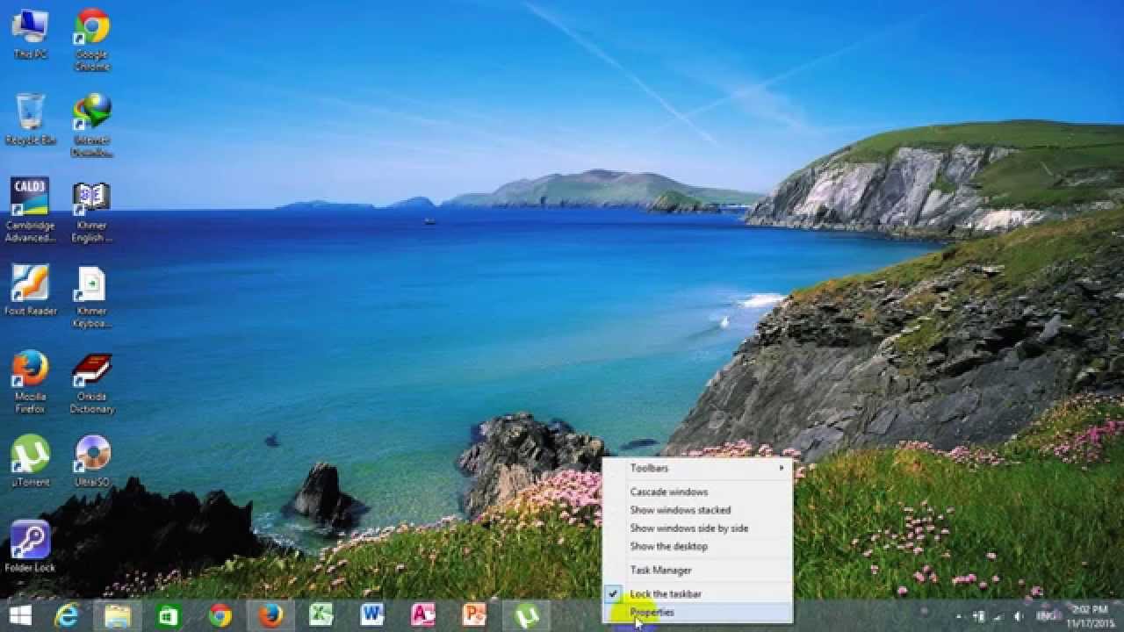Switch the keyboard input language indicator
The height and width of the screenshot is (632, 1124).
pyautogui.click(x=1046, y=616)
